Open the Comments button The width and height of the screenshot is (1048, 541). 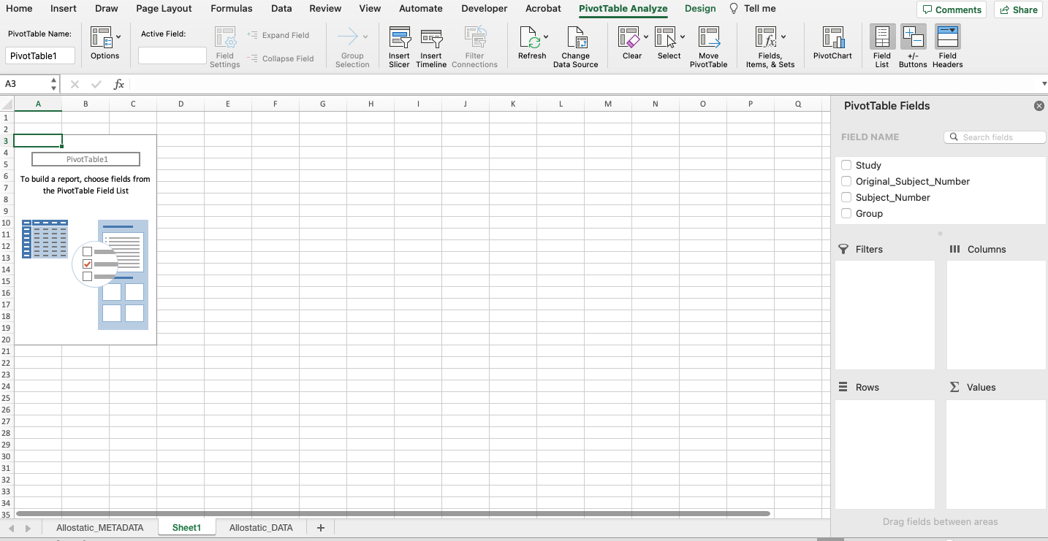click(x=952, y=9)
